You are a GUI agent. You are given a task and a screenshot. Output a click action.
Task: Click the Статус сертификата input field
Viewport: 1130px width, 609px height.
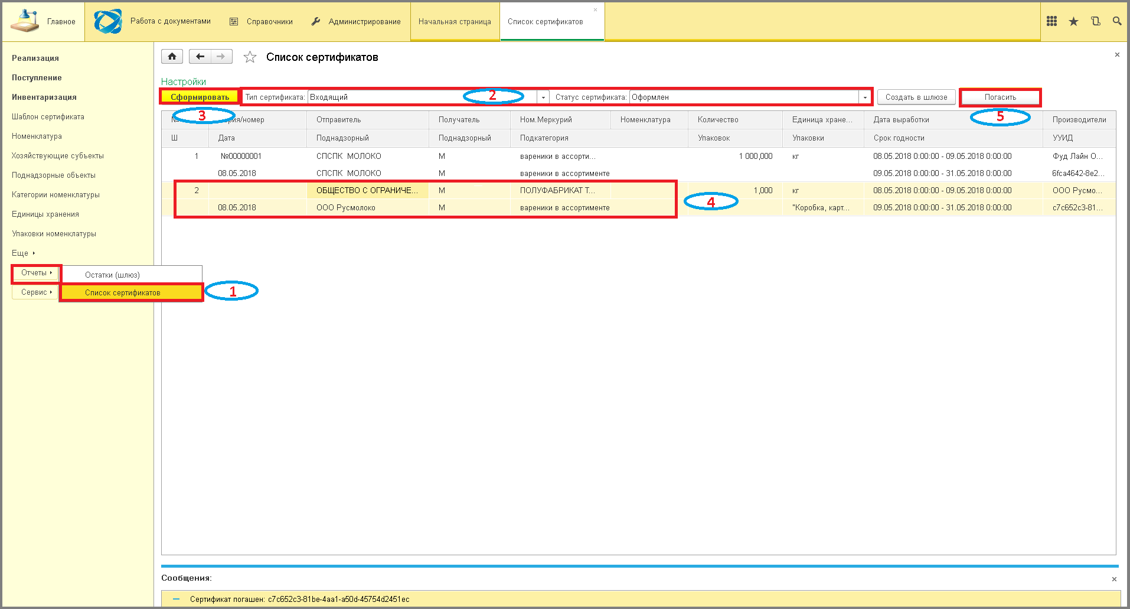click(744, 97)
